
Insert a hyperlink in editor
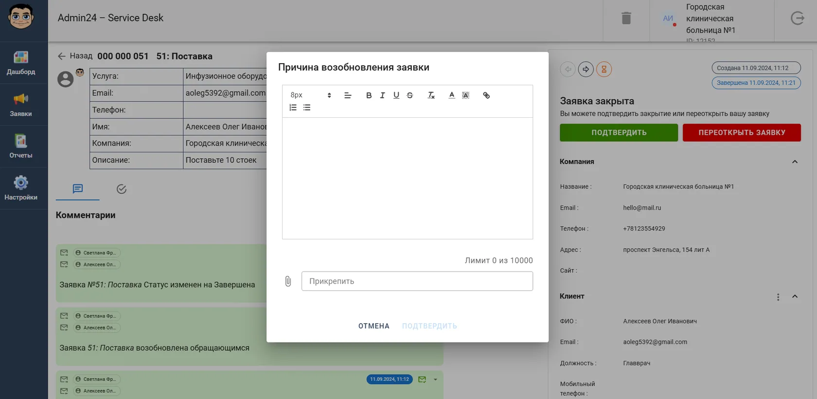(486, 95)
